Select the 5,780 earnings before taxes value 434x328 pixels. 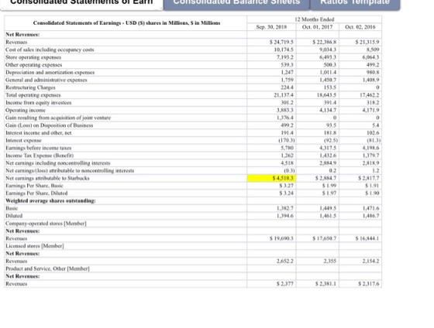tap(287, 148)
